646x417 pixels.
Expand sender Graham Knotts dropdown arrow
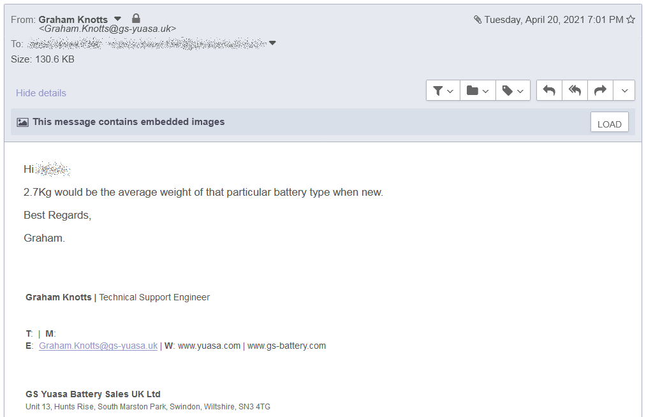tap(117, 19)
